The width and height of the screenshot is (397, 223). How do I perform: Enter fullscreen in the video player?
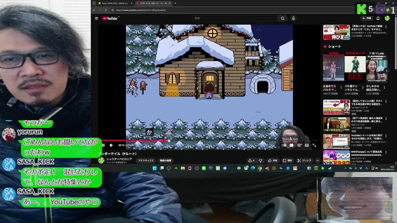[x=314, y=145]
